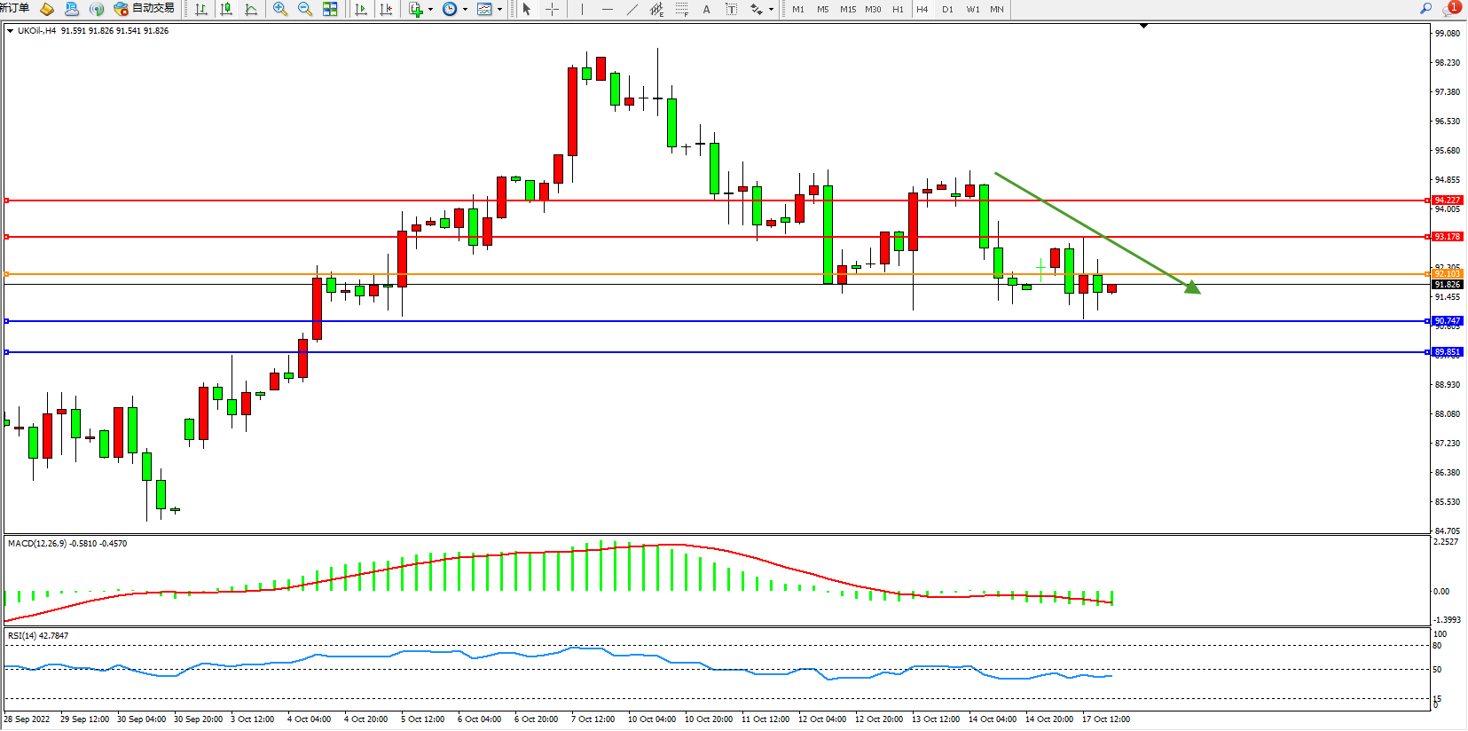
Task: Switch chart to candlestick display
Action: pos(226,9)
